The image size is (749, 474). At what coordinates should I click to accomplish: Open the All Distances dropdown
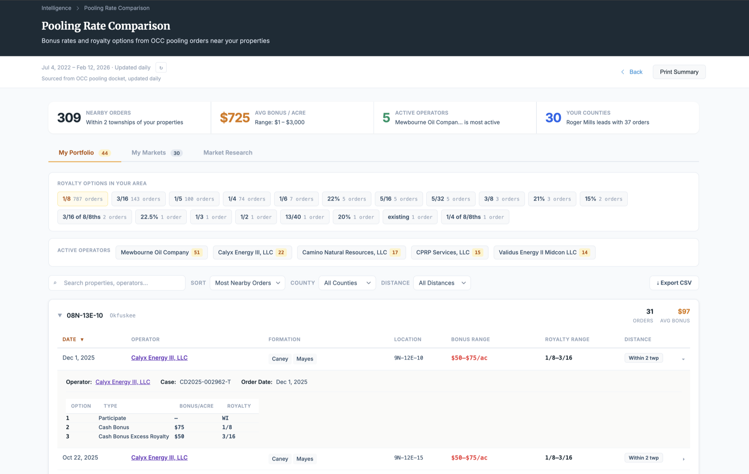442,283
